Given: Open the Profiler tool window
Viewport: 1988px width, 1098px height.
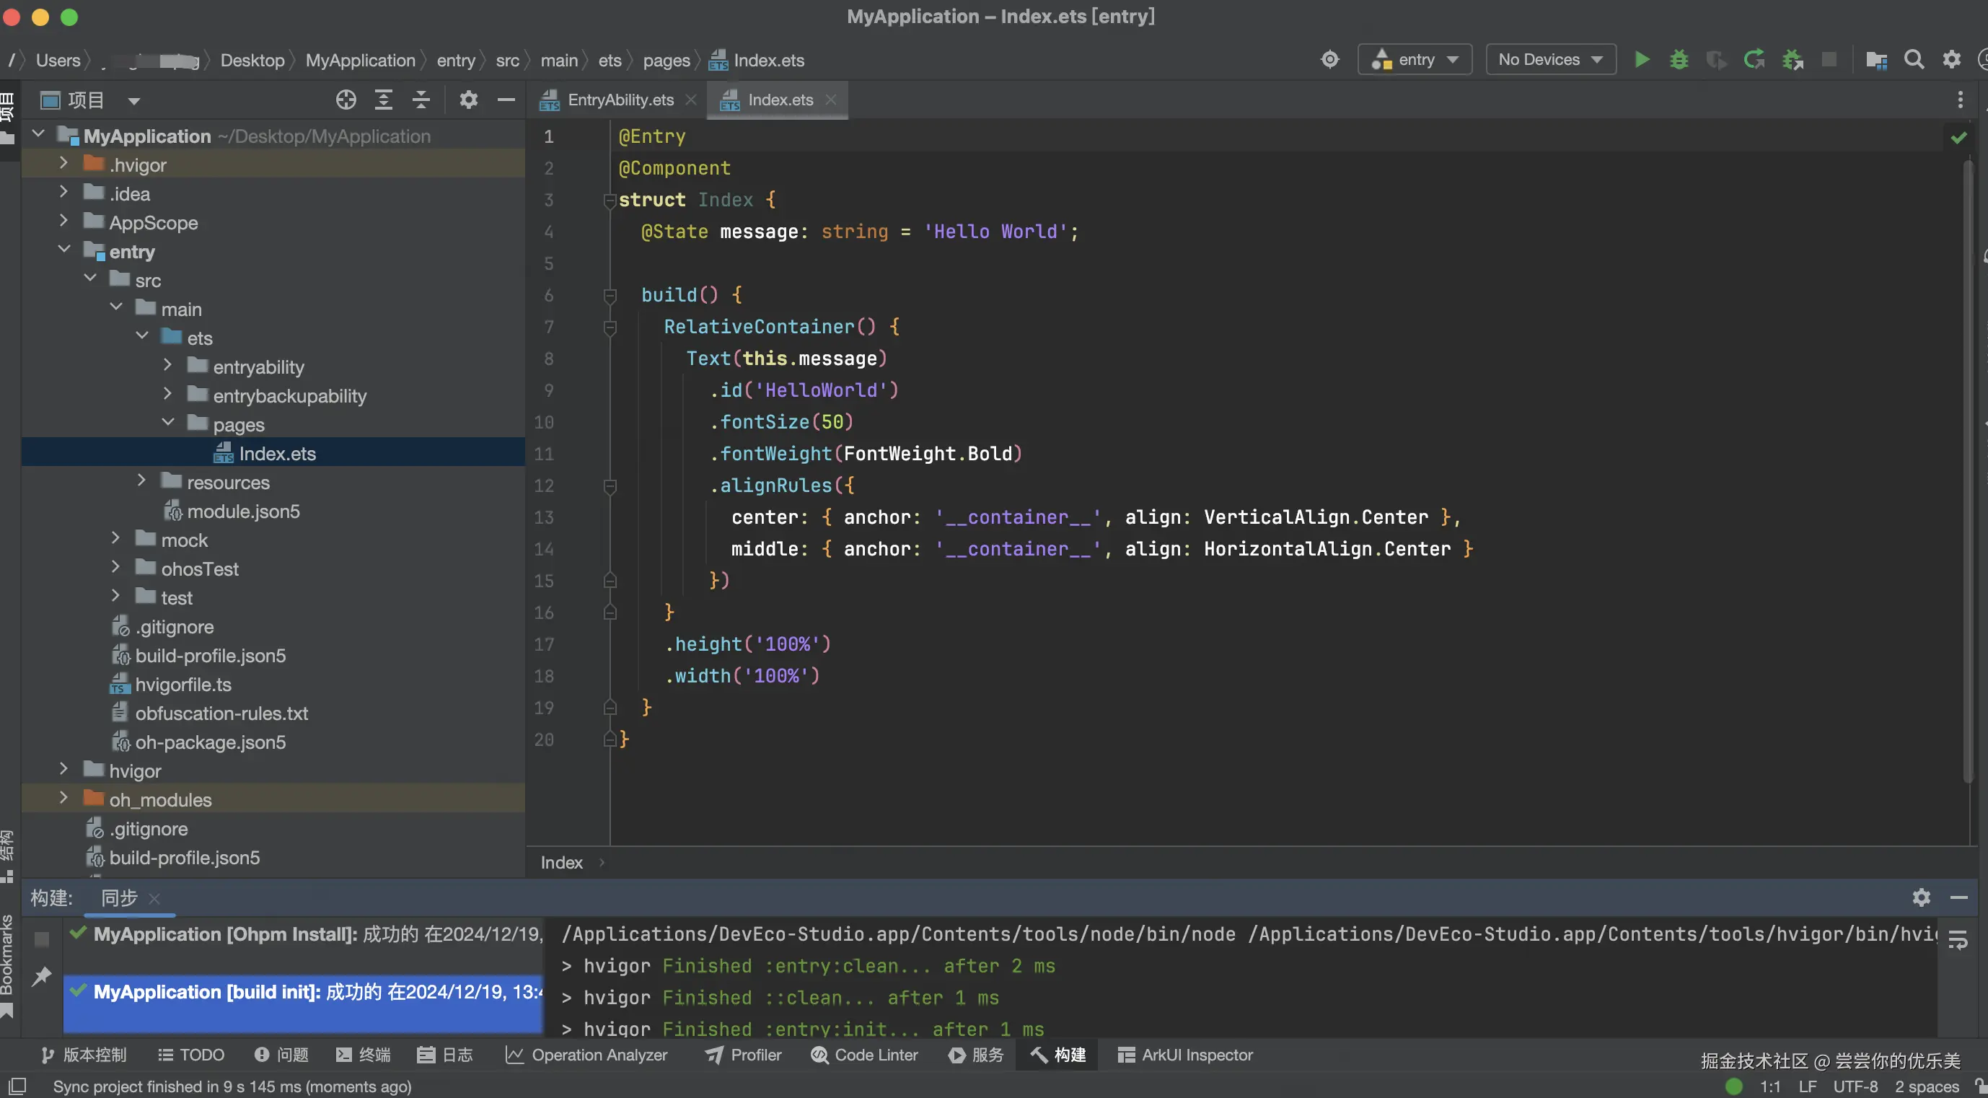Looking at the screenshot, I should (x=743, y=1055).
